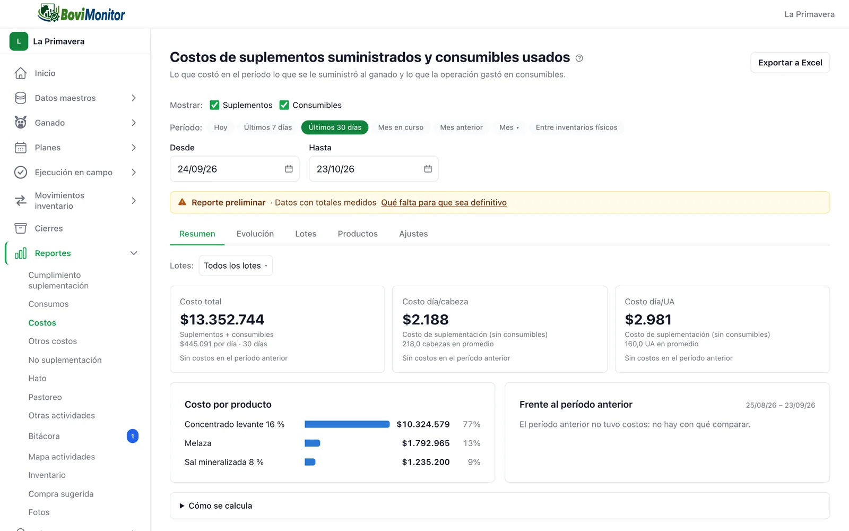The image size is (849, 531).
Task: Switch to the Evolución tab
Action: (x=255, y=234)
